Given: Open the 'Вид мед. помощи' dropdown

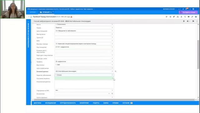Looking at the screenshot, I should (x=84, y=44).
